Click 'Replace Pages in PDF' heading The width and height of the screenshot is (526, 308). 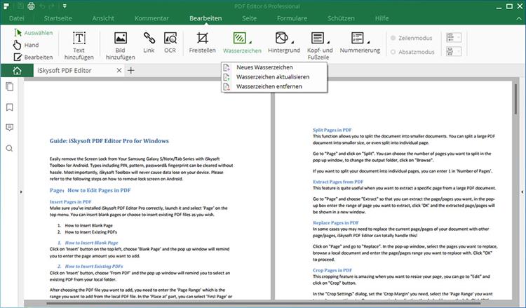pos(335,222)
